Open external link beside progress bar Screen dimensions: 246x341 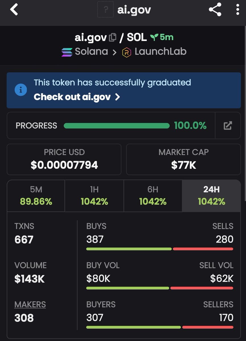(228, 126)
